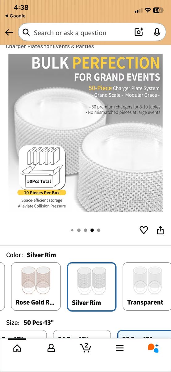Tap the back arrow icon
Viewport: 171px width, 372px height.
tap(9, 33)
